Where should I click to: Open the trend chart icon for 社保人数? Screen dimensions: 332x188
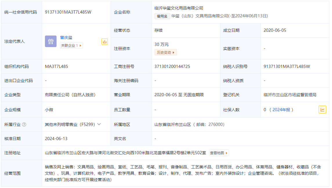tap(322, 110)
